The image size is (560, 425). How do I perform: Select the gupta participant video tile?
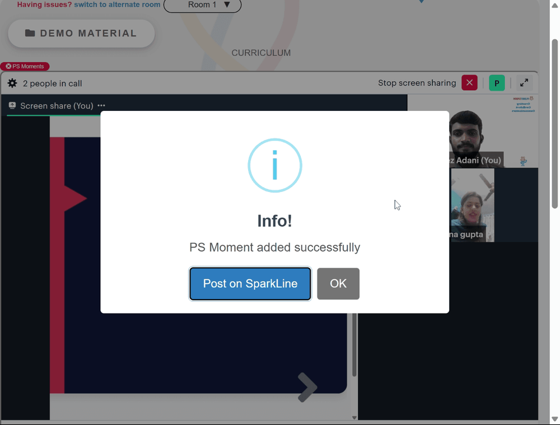(x=473, y=205)
